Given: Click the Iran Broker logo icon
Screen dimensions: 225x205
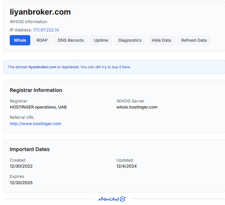Looking at the screenshot, I should (x=122, y=199).
